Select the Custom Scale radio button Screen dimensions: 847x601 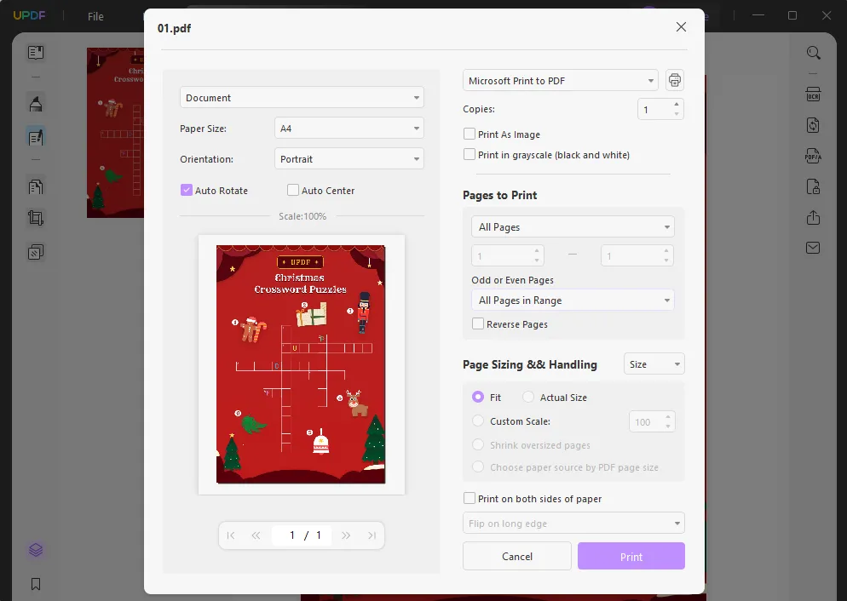(478, 421)
